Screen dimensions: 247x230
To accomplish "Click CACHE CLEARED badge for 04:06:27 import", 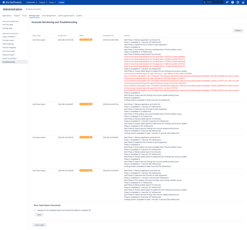I will click(x=86, y=104).
